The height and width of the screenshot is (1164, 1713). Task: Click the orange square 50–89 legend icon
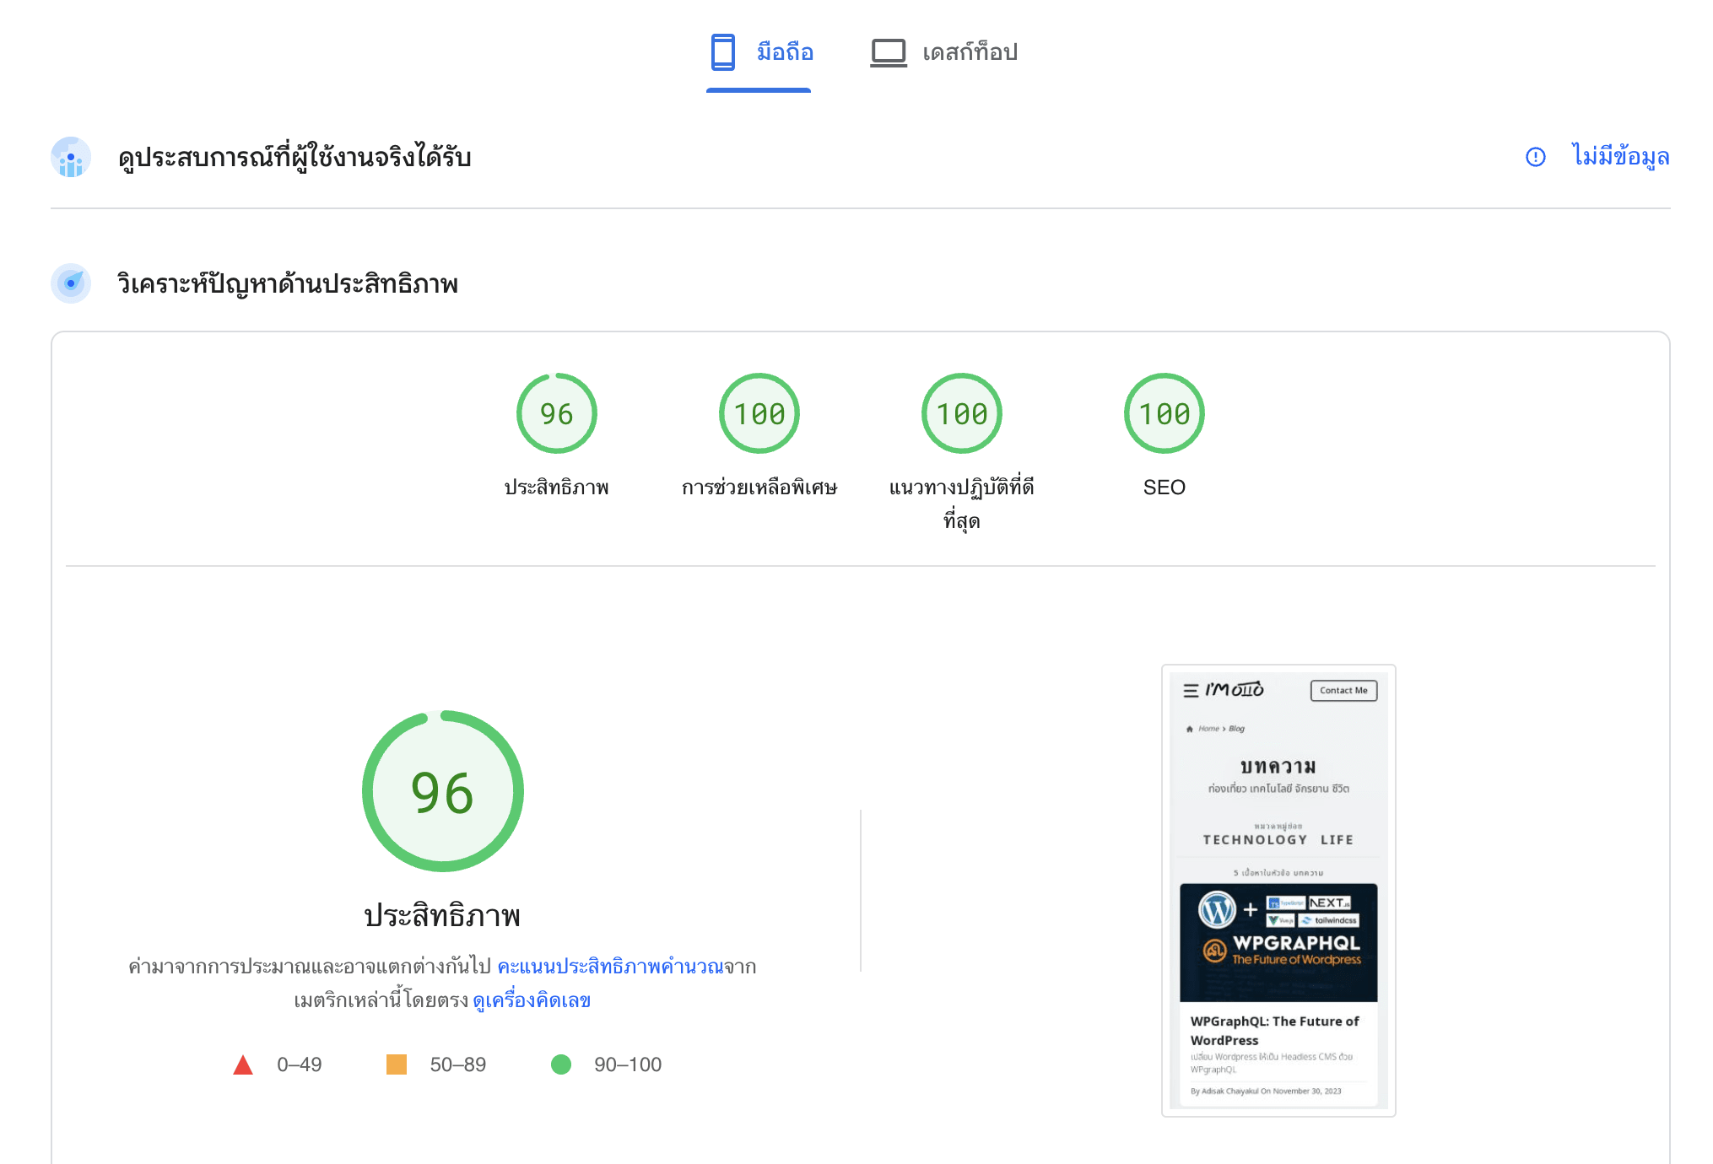[396, 1064]
